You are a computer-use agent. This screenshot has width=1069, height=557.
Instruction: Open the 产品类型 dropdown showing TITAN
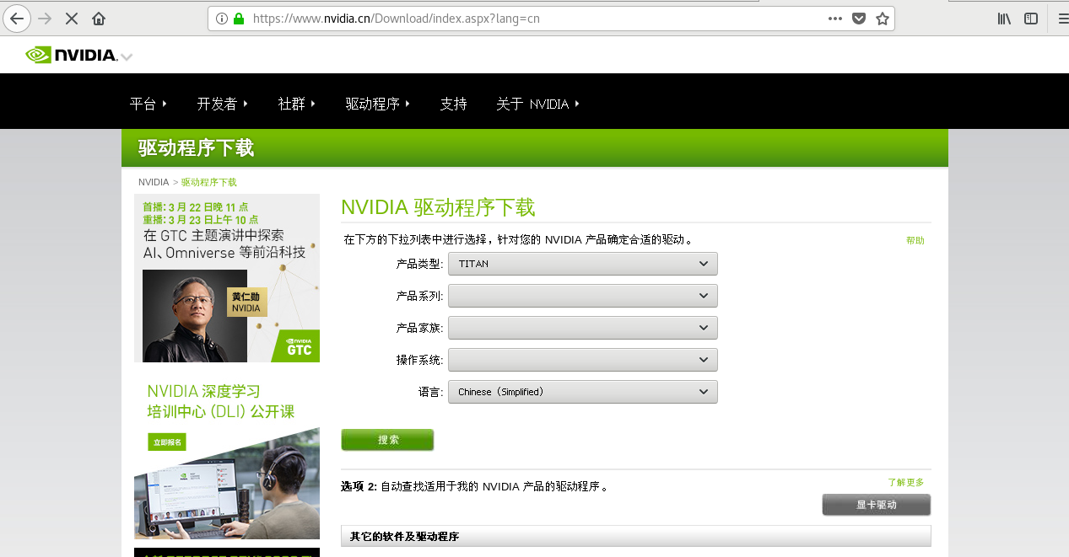[582, 263]
